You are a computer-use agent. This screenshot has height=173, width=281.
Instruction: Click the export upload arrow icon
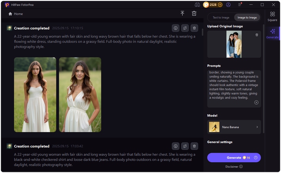pyautogui.click(x=182, y=13)
